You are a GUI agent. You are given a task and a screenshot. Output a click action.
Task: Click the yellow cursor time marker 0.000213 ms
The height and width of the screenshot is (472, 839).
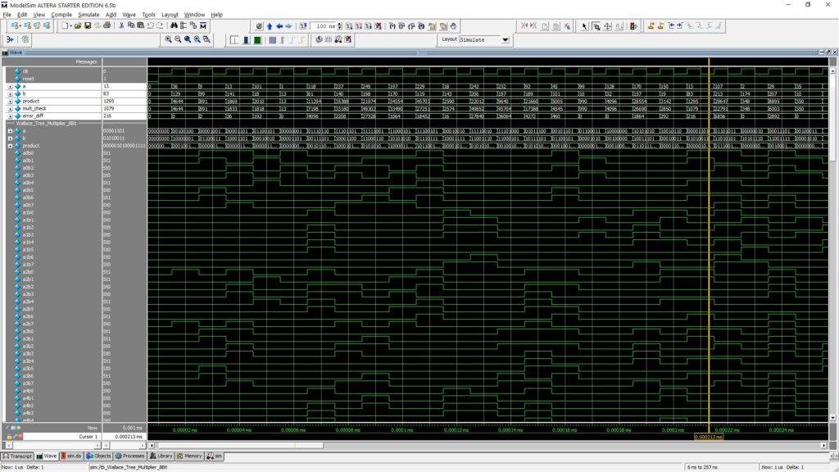click(x=709, y=437)
